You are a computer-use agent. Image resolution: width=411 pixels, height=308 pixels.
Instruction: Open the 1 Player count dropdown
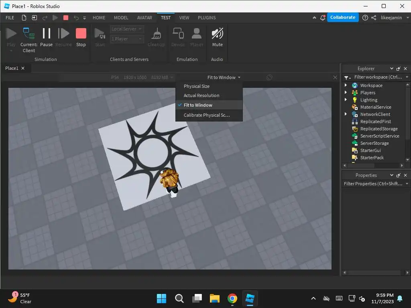click(x=127, y=39)
